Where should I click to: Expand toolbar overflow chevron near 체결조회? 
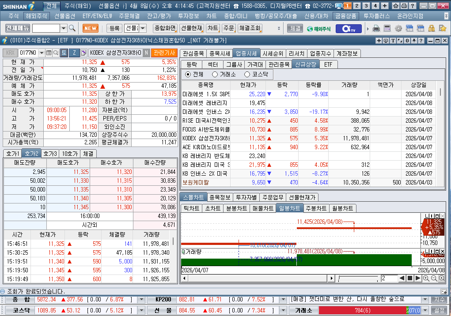[279, 28]
